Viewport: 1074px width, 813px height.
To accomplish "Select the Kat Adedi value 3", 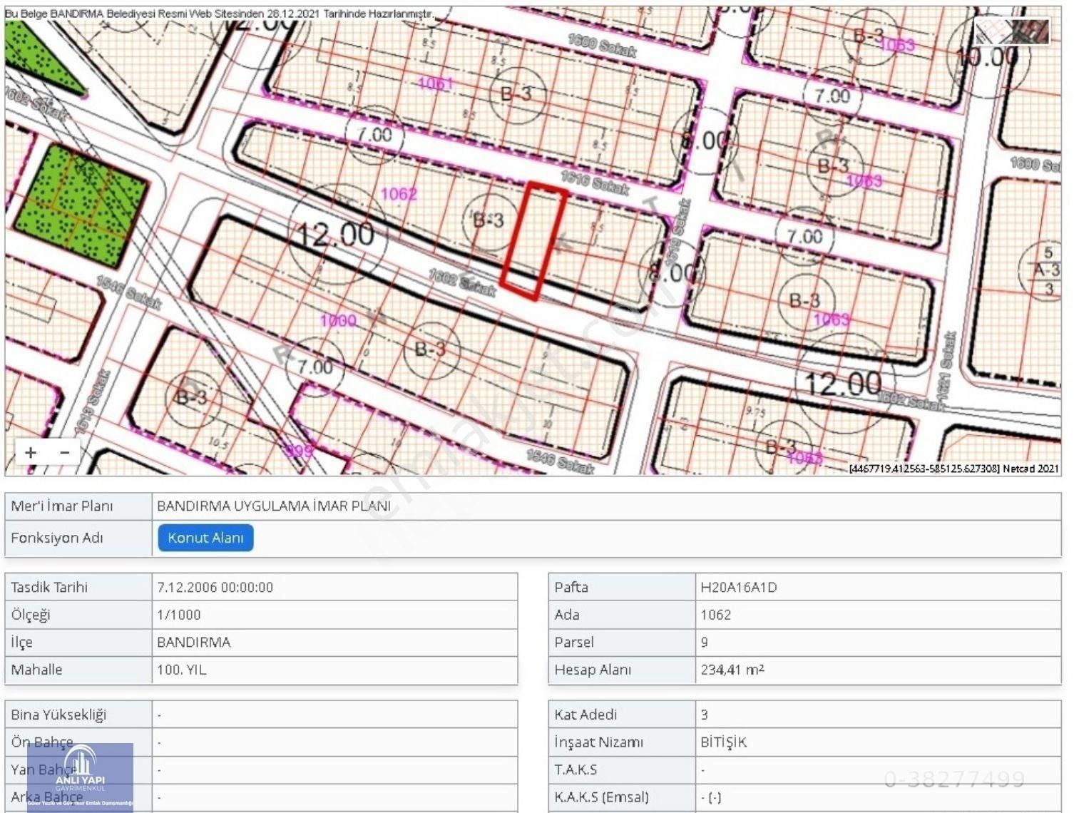I will tap(705, 715).
